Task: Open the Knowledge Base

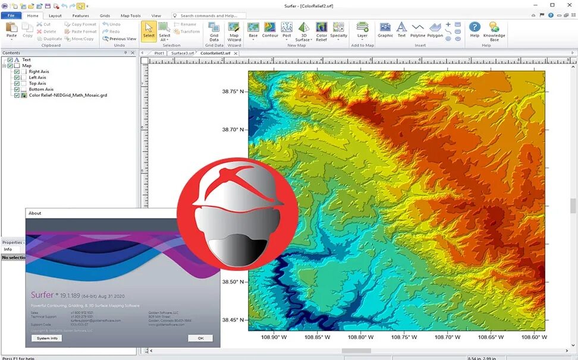Action: 494,31
